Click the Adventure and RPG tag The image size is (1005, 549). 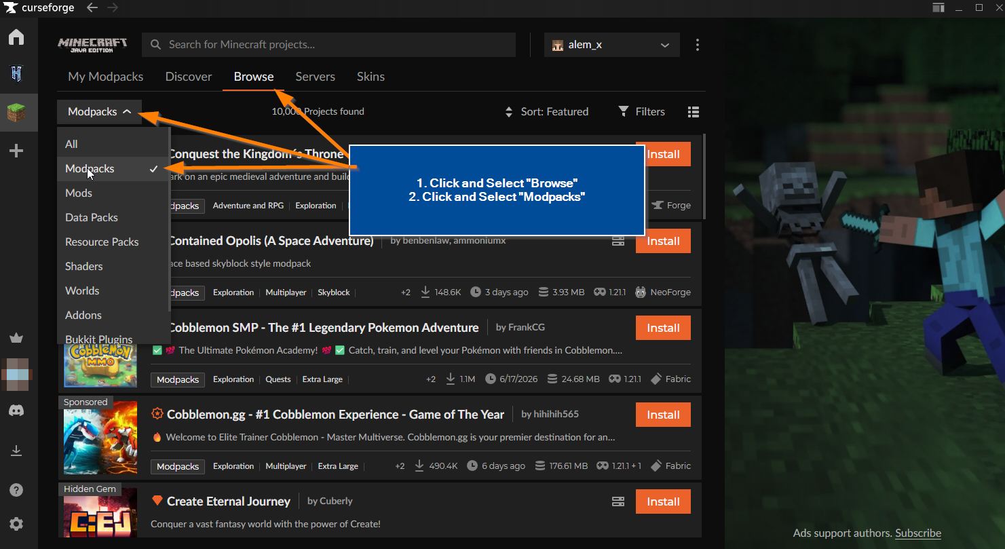(x=248, y=206)
